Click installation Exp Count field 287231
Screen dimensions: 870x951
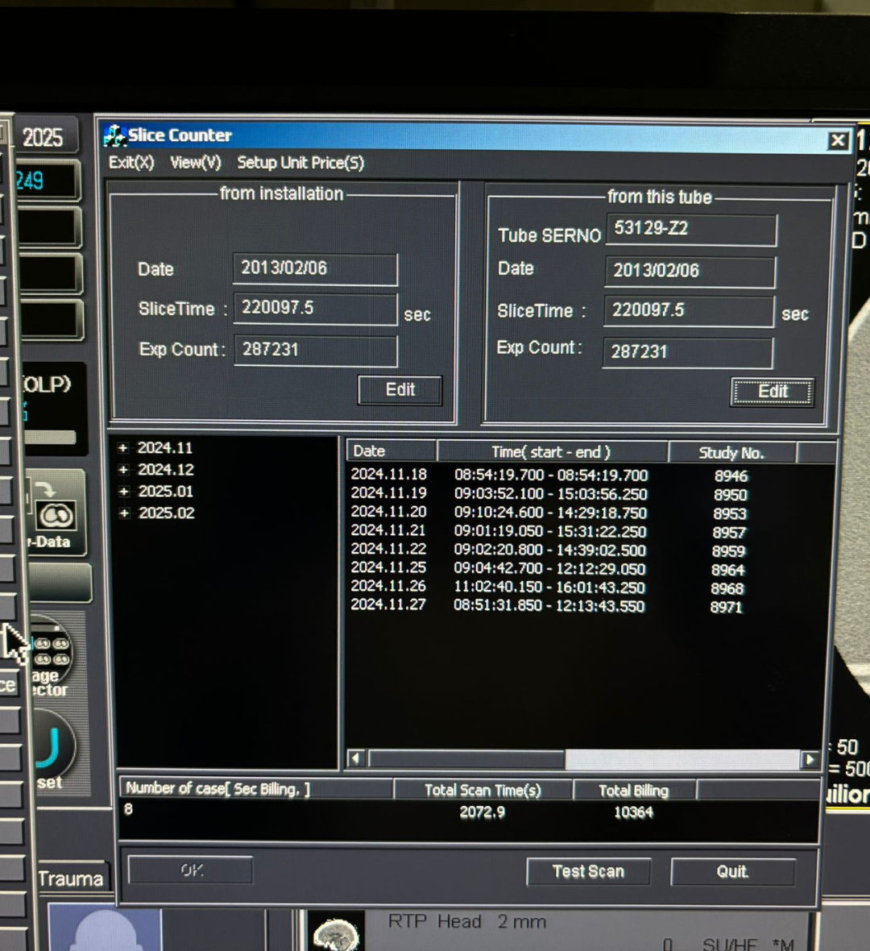316,350
